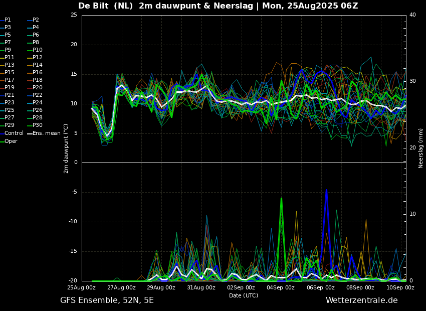Open the Wetterzentrale.de credit text
This screenshot has width=426, height=311.
[362, 300]
